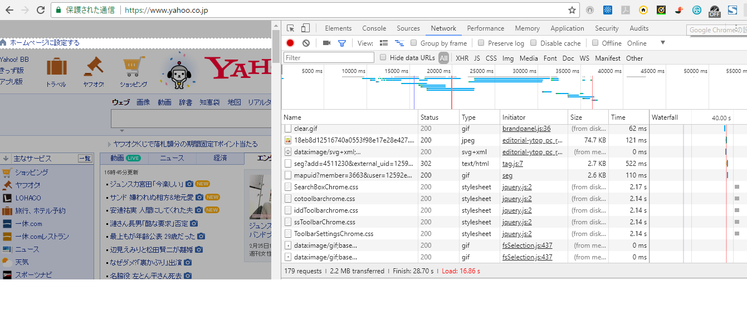Click the 20000 ms mark in overview timeline
Viewport: 747px width, 334px height.
[x=438, y=71]
